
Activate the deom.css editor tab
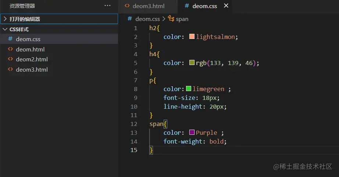tap(204, 6)
